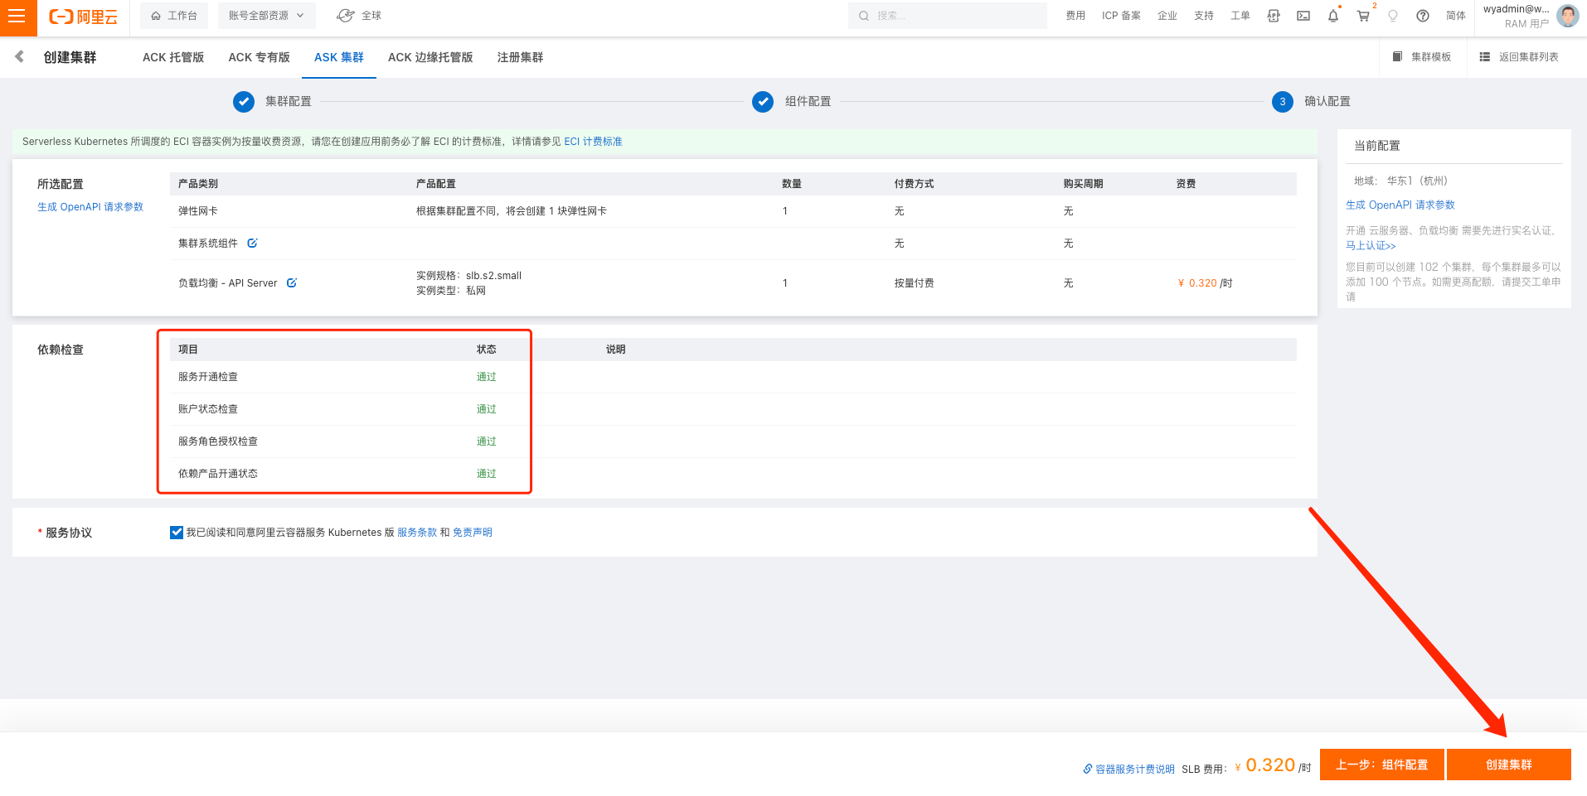Screen dimensions: 1587x796
Task: Open the 工单 ticket menu
Action: (1240, 16)
